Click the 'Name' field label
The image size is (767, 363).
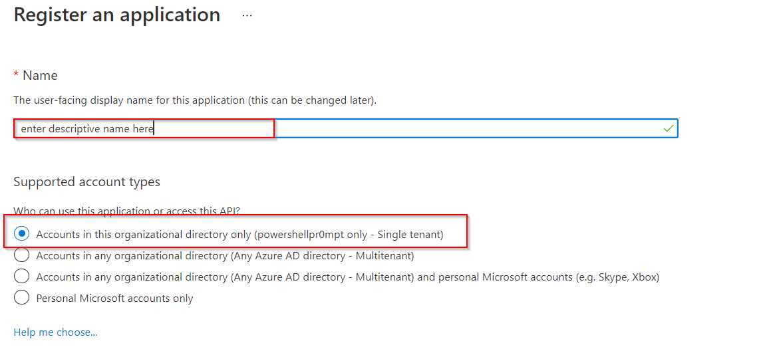click(40, 76)
